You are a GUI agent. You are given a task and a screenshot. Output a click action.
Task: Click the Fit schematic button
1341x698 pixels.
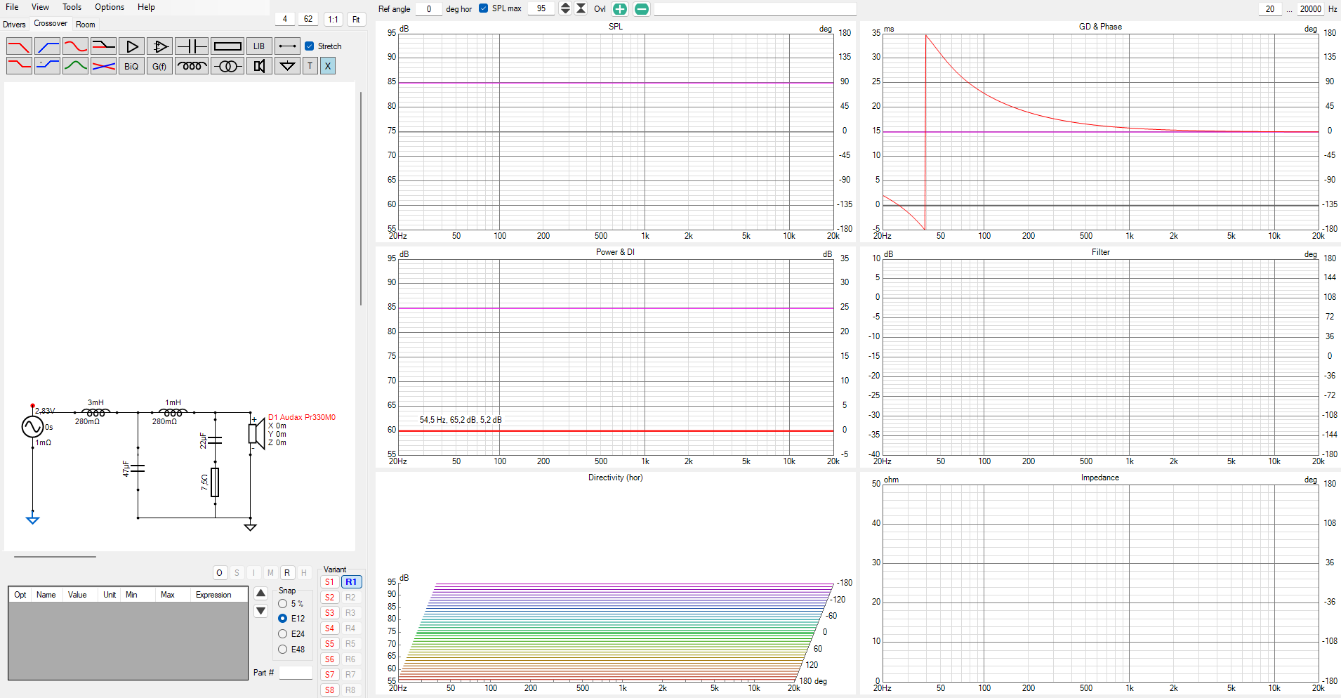[x=356, y=20]
